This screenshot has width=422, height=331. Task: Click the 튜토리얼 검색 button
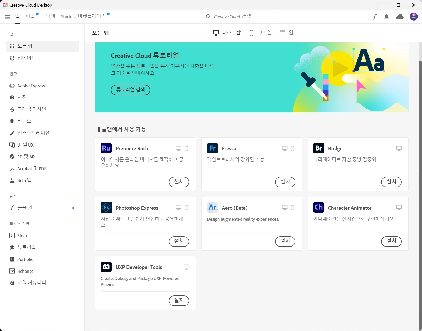point(130,90)
